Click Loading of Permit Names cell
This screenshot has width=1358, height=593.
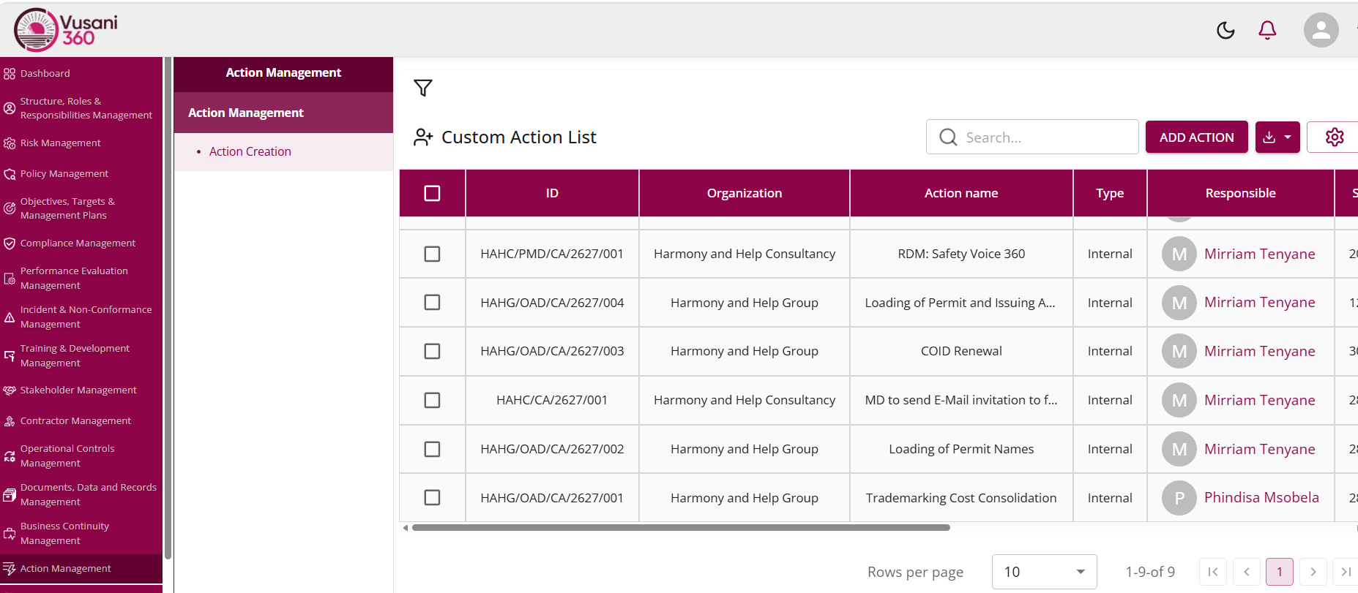(x=961, y=449)
